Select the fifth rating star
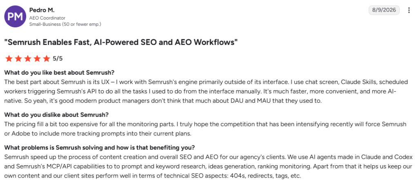 [x=47, y=59]
